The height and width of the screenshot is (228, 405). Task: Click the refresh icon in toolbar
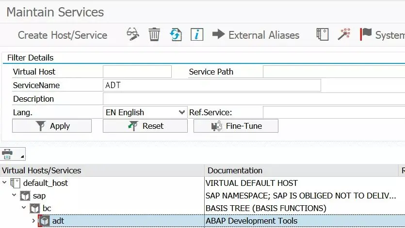click(175, 34)
